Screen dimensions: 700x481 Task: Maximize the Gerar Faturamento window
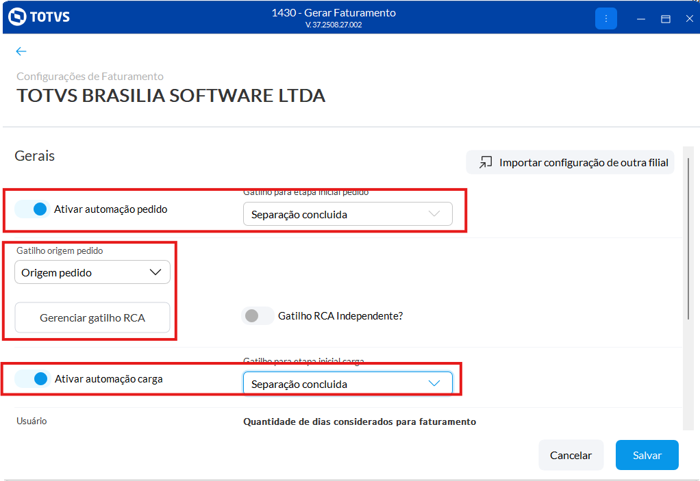coord(666,18)
